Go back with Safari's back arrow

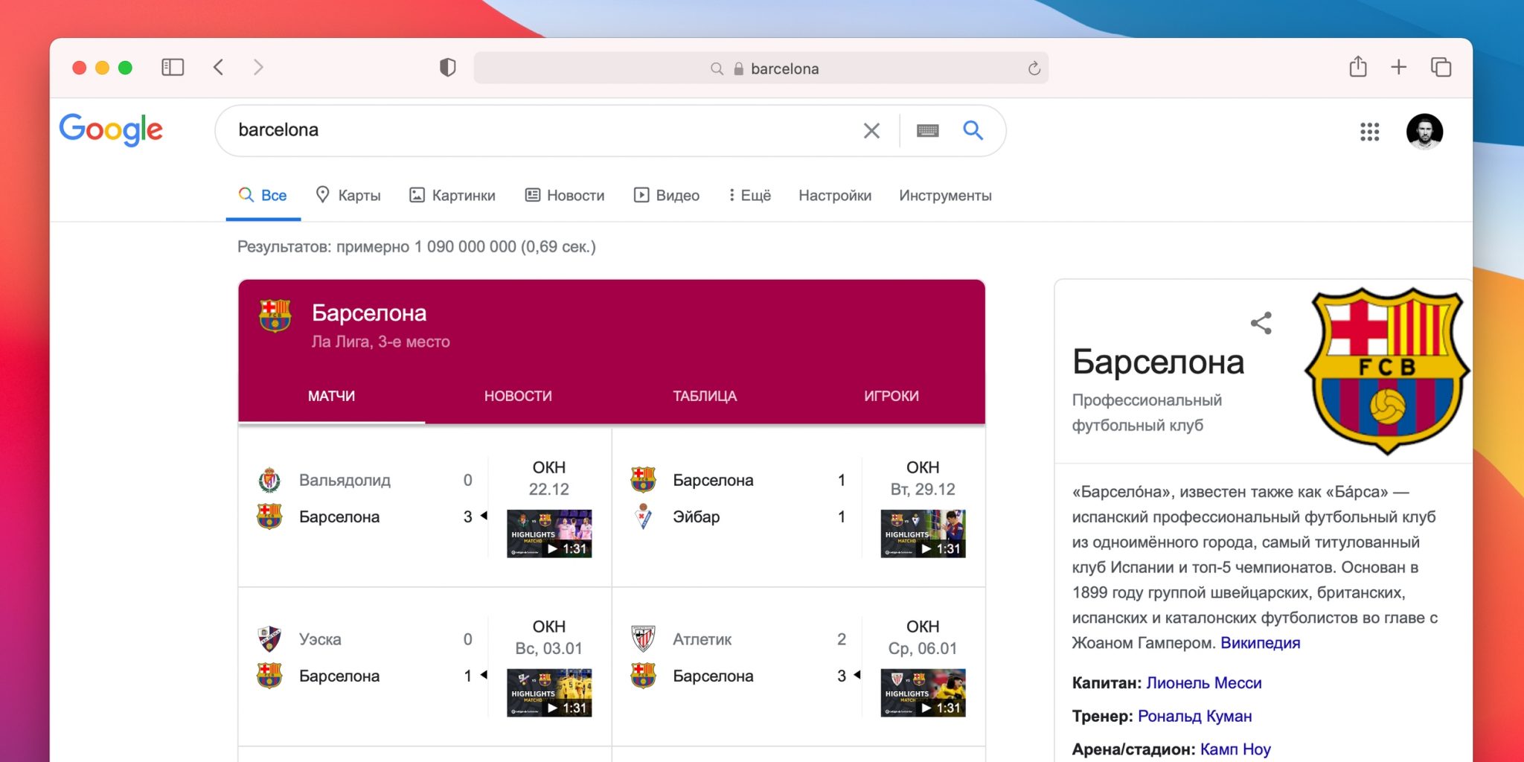[x=218, y=68]
